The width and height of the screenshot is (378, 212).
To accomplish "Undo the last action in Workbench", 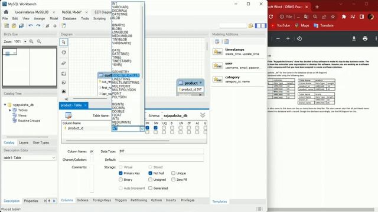I will click(x=31, y=26).
